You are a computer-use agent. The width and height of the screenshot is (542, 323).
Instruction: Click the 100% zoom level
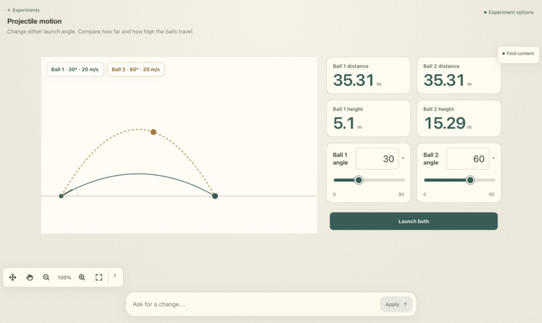click(65, 277)
